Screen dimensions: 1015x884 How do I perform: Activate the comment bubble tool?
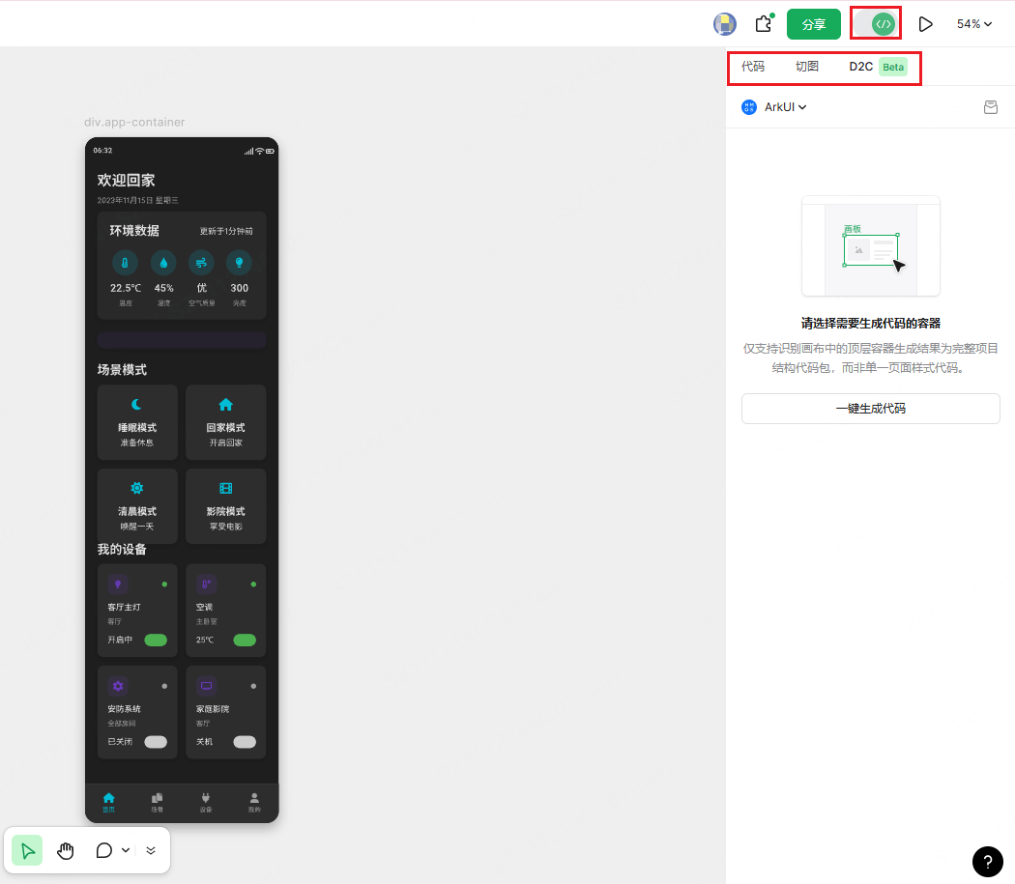(x=104, y=850)
